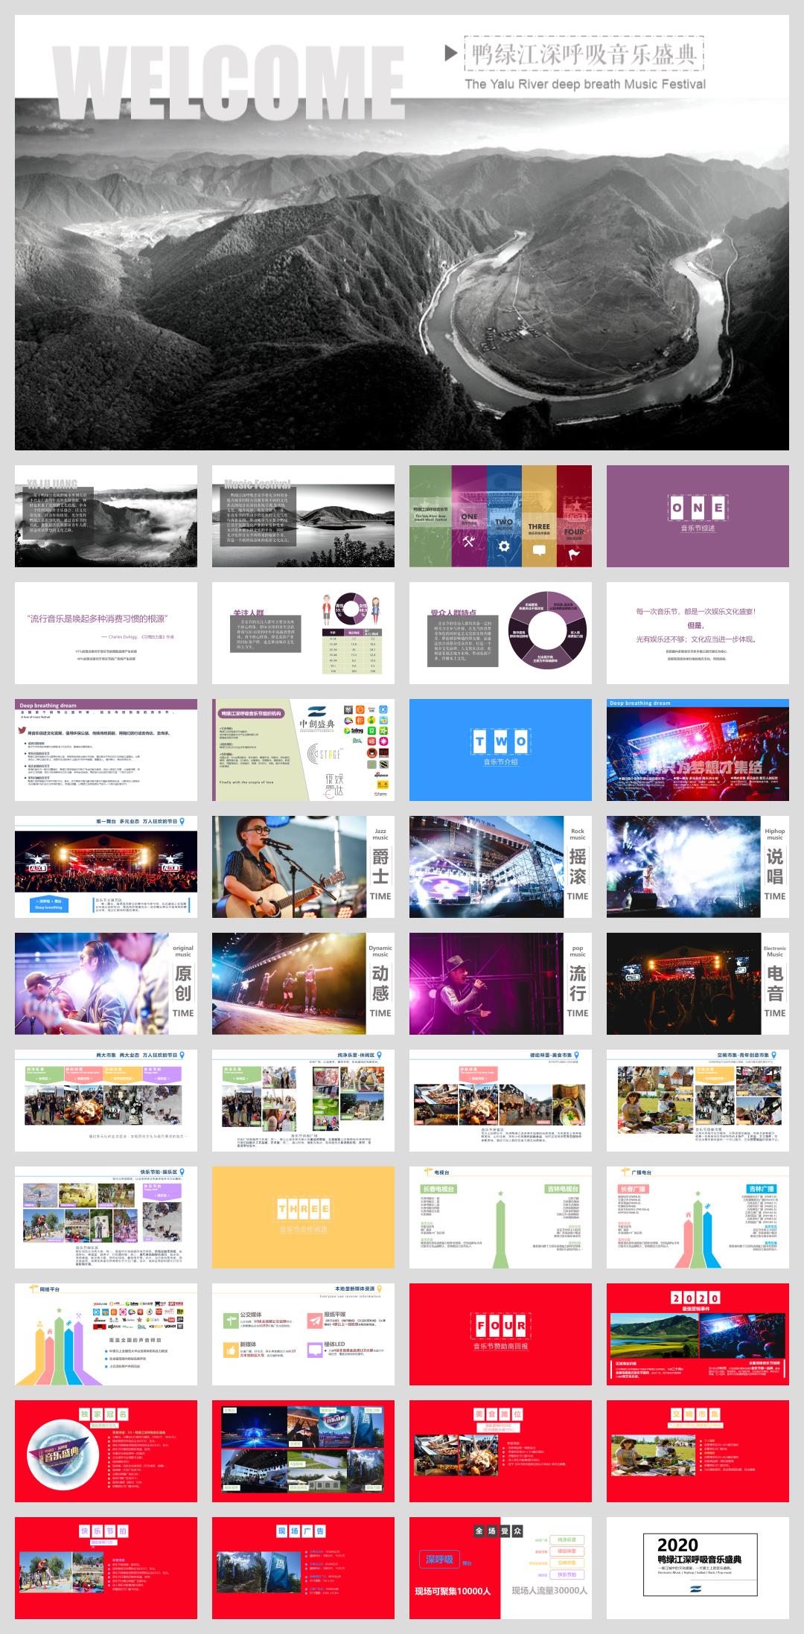The height and width of the screenshot is (1634, 804).
Task: Select the 爵士 Jazz music TIME slide
Action: click(303, 867)
